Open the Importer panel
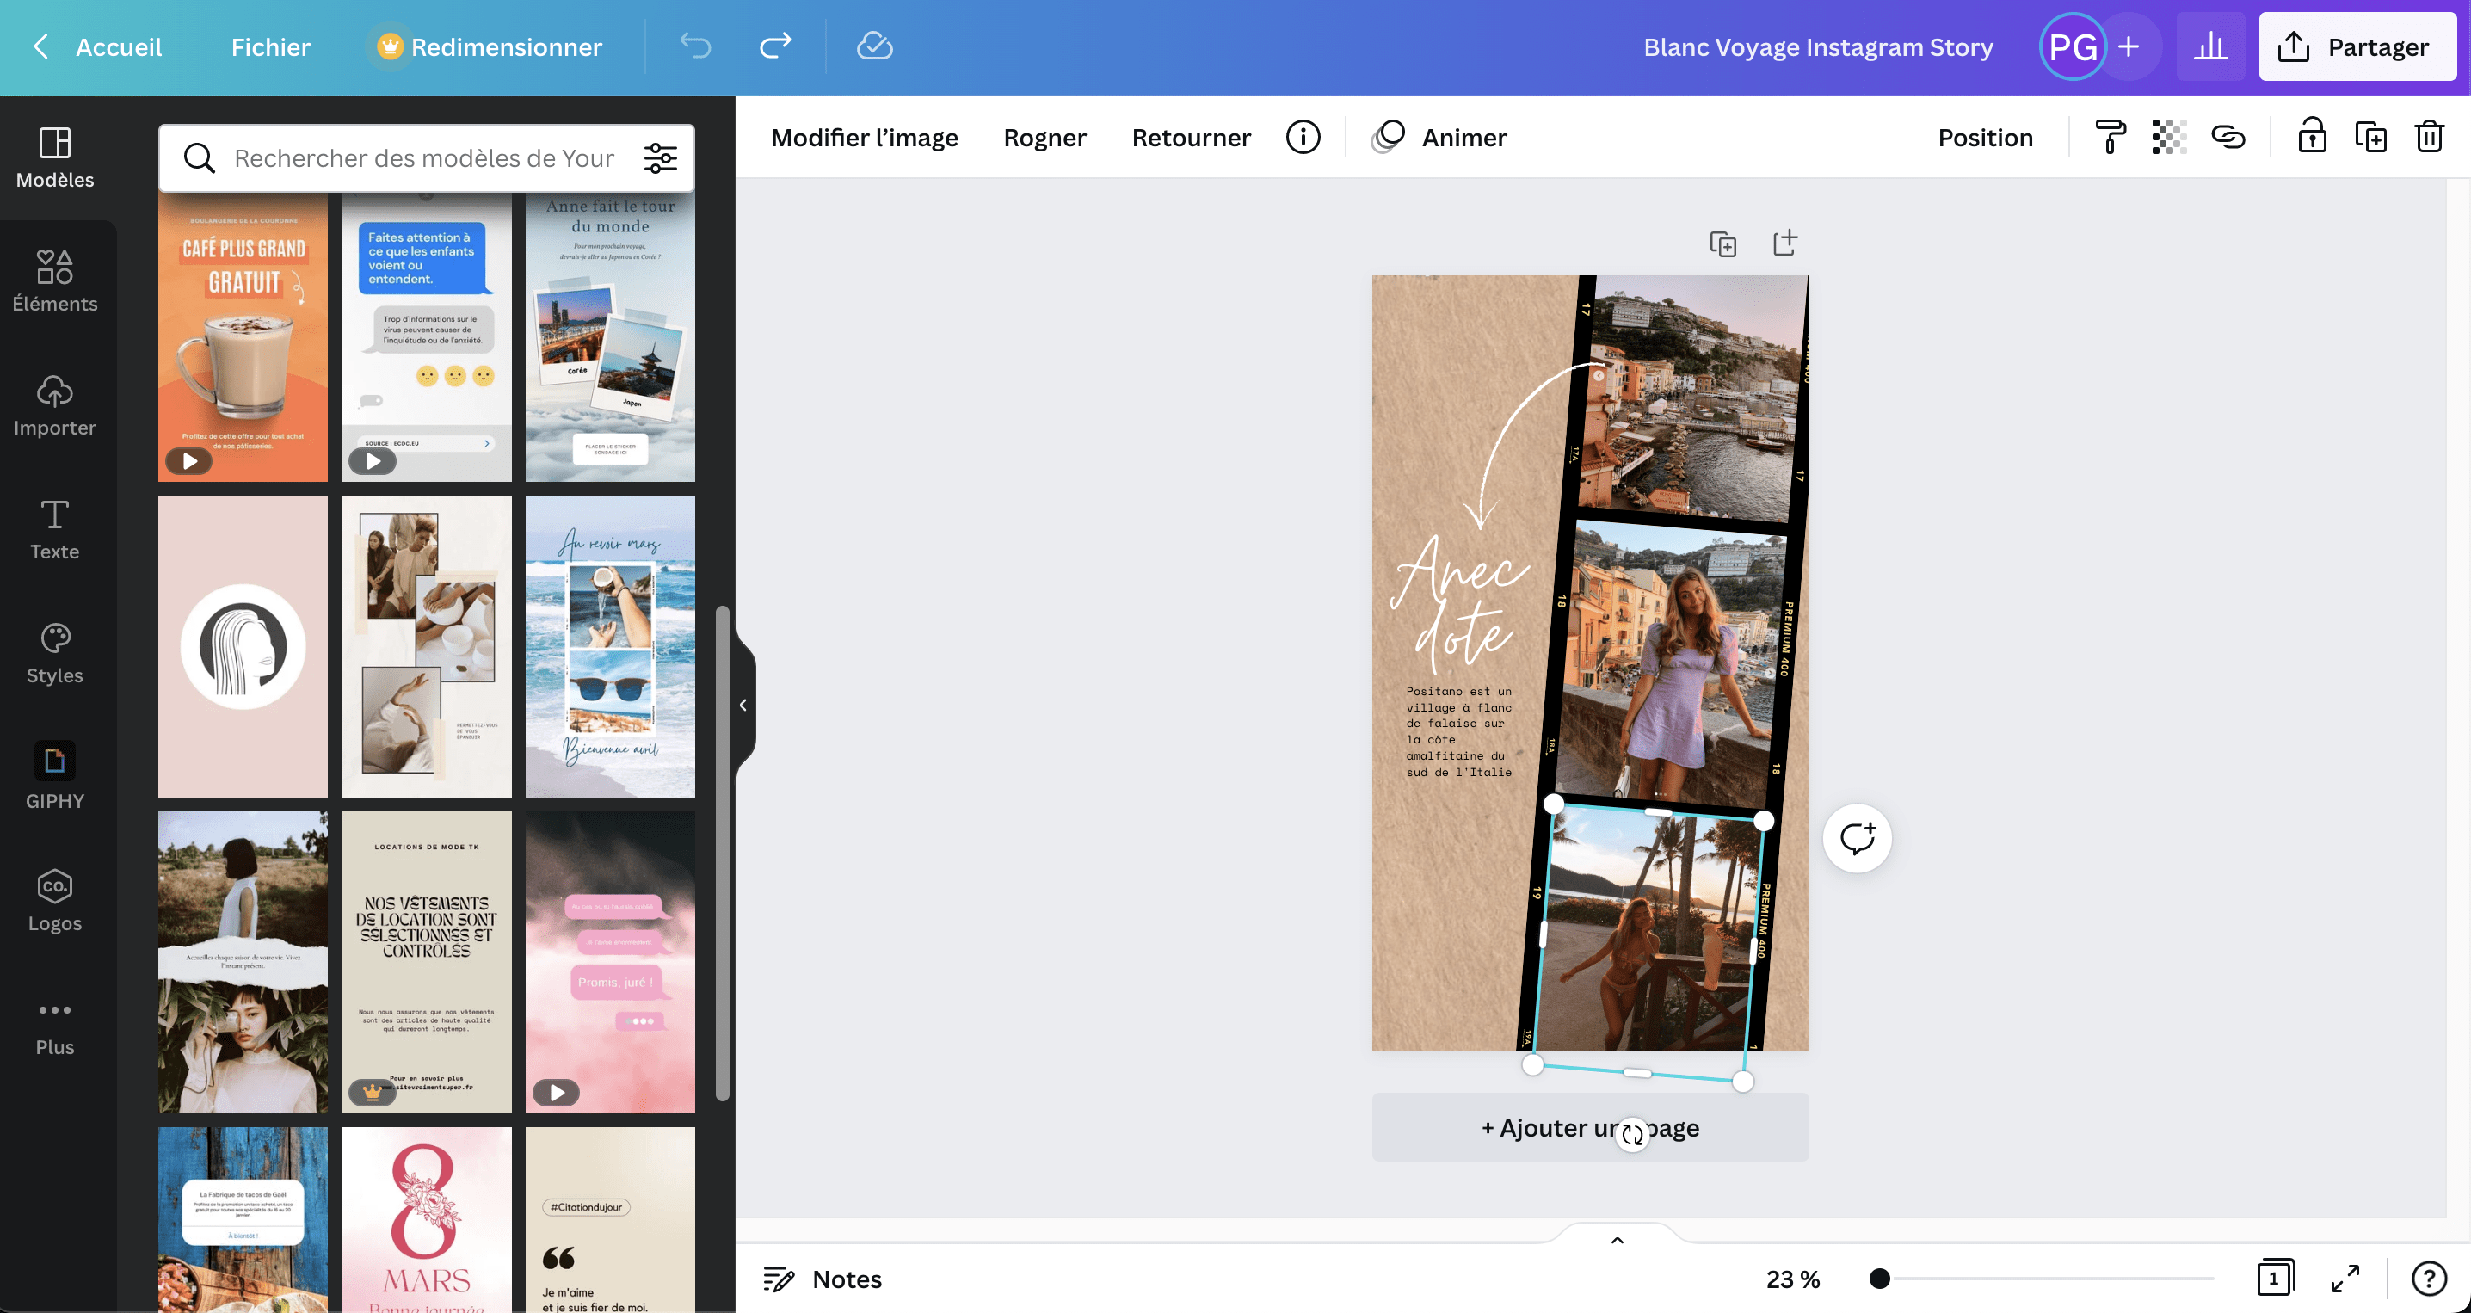2471x1313 pixels. pos(55,404)
